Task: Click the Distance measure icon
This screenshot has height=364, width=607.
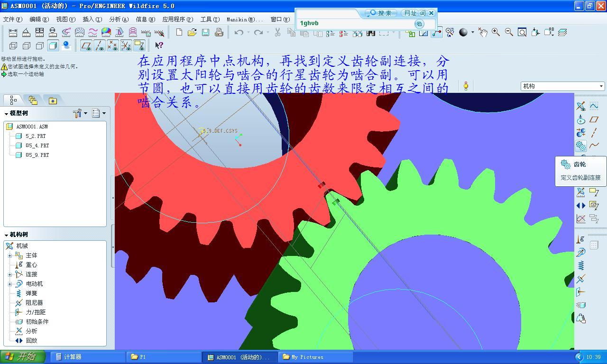Action: pos(13,32)
